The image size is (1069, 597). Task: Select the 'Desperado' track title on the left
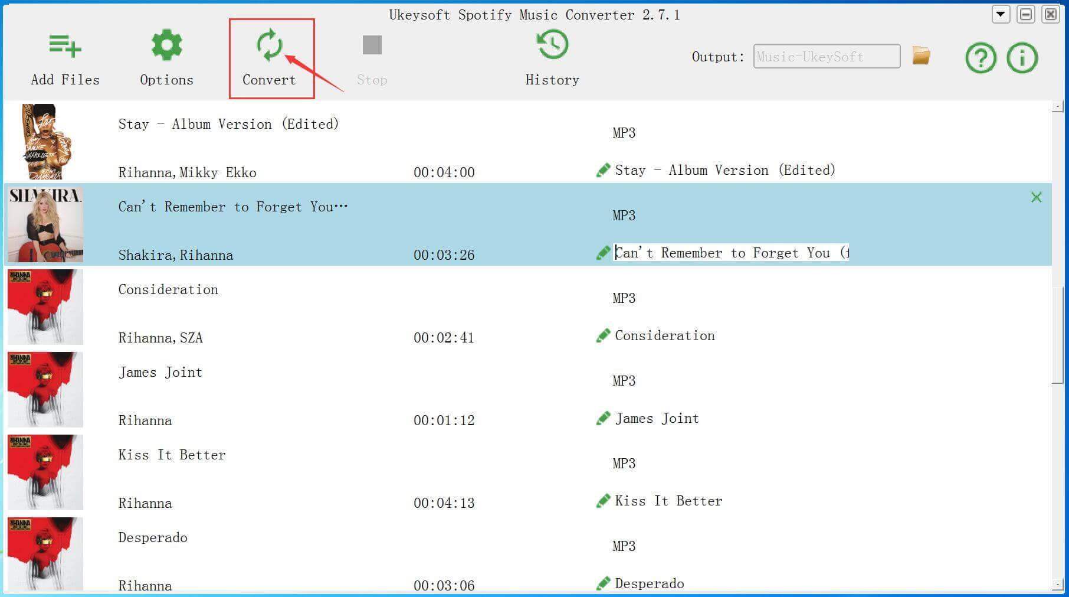(153, 537)
